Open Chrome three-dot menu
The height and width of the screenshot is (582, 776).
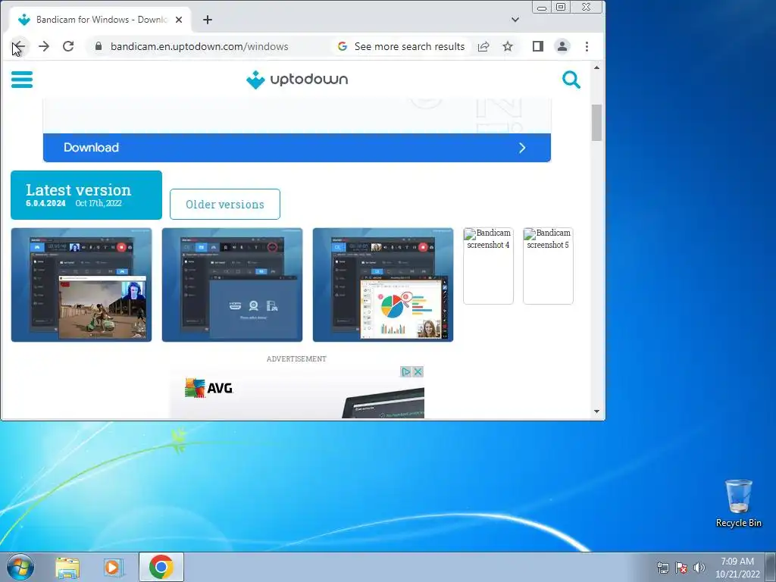pyautogui.click(x=587, y=46)
